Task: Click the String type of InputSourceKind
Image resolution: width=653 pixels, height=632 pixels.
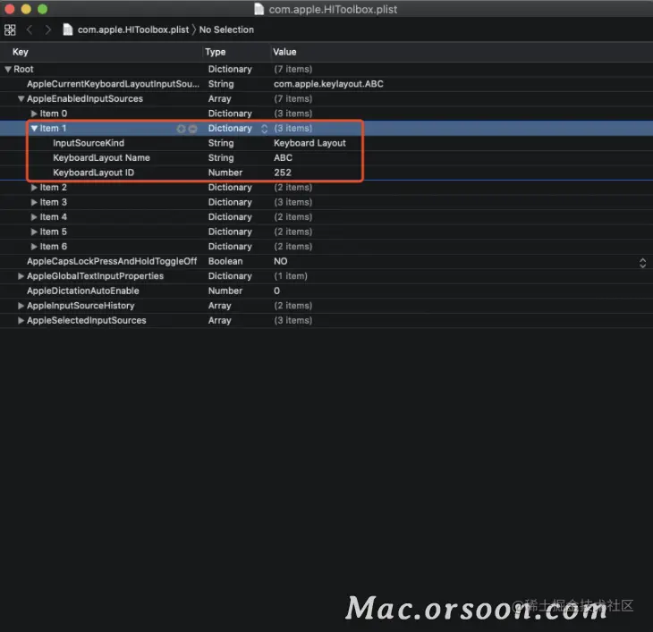Action: [221, 143]
